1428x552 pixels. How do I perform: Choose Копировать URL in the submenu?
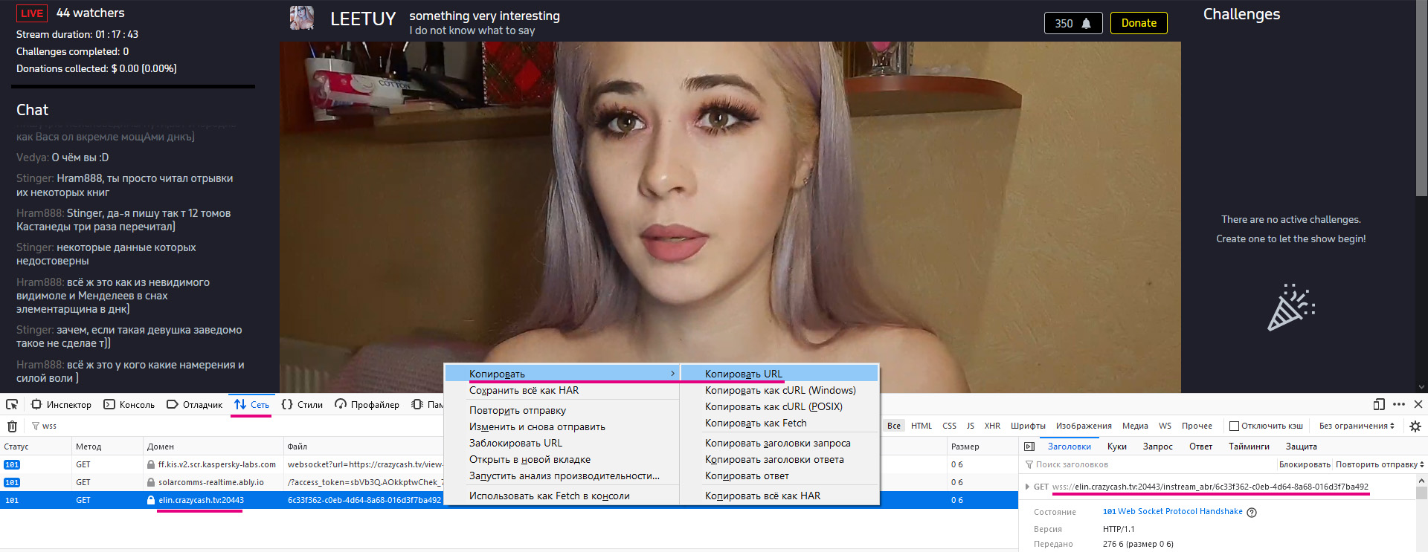click(x=744, y=374)
